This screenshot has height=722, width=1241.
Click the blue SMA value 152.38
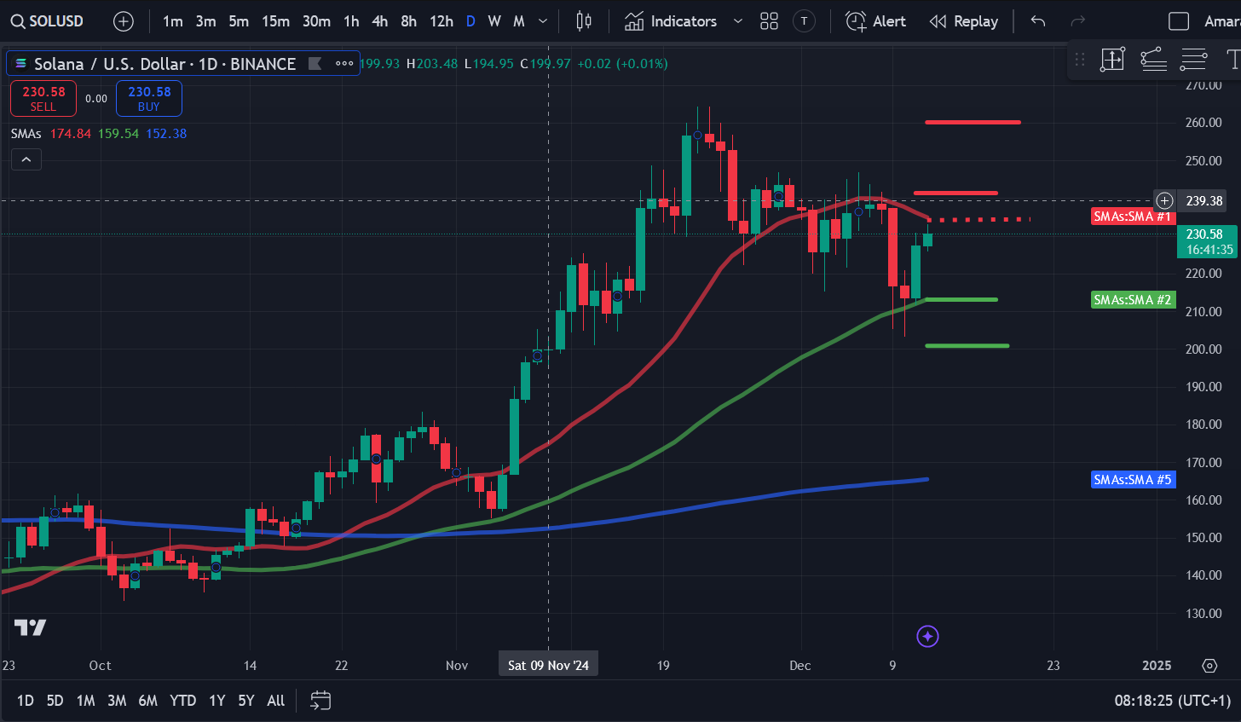[x=166, y=134]
